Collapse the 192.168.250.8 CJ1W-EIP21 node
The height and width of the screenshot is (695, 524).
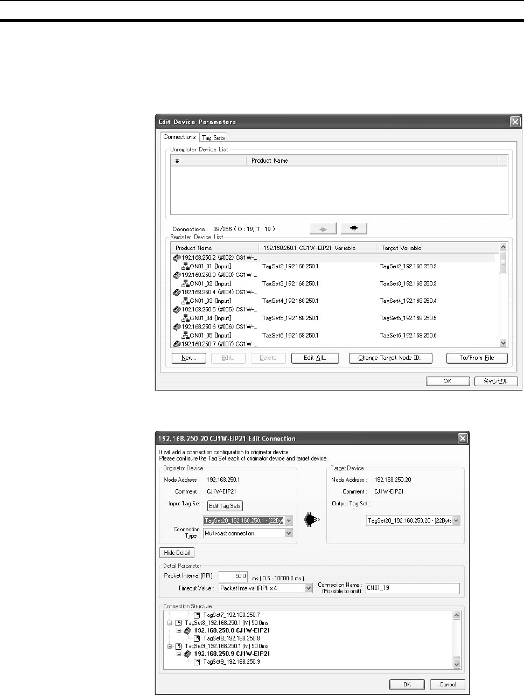179,630
